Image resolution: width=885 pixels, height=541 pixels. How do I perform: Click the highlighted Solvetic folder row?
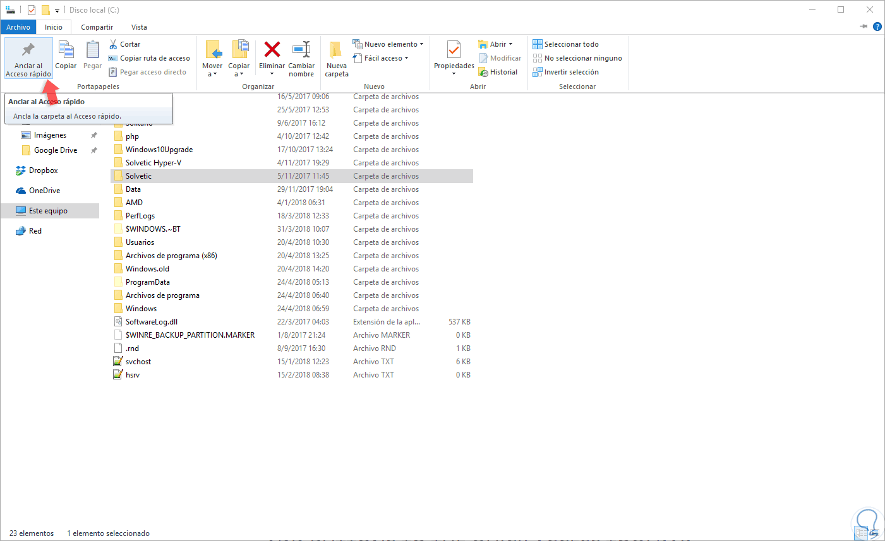292,176
